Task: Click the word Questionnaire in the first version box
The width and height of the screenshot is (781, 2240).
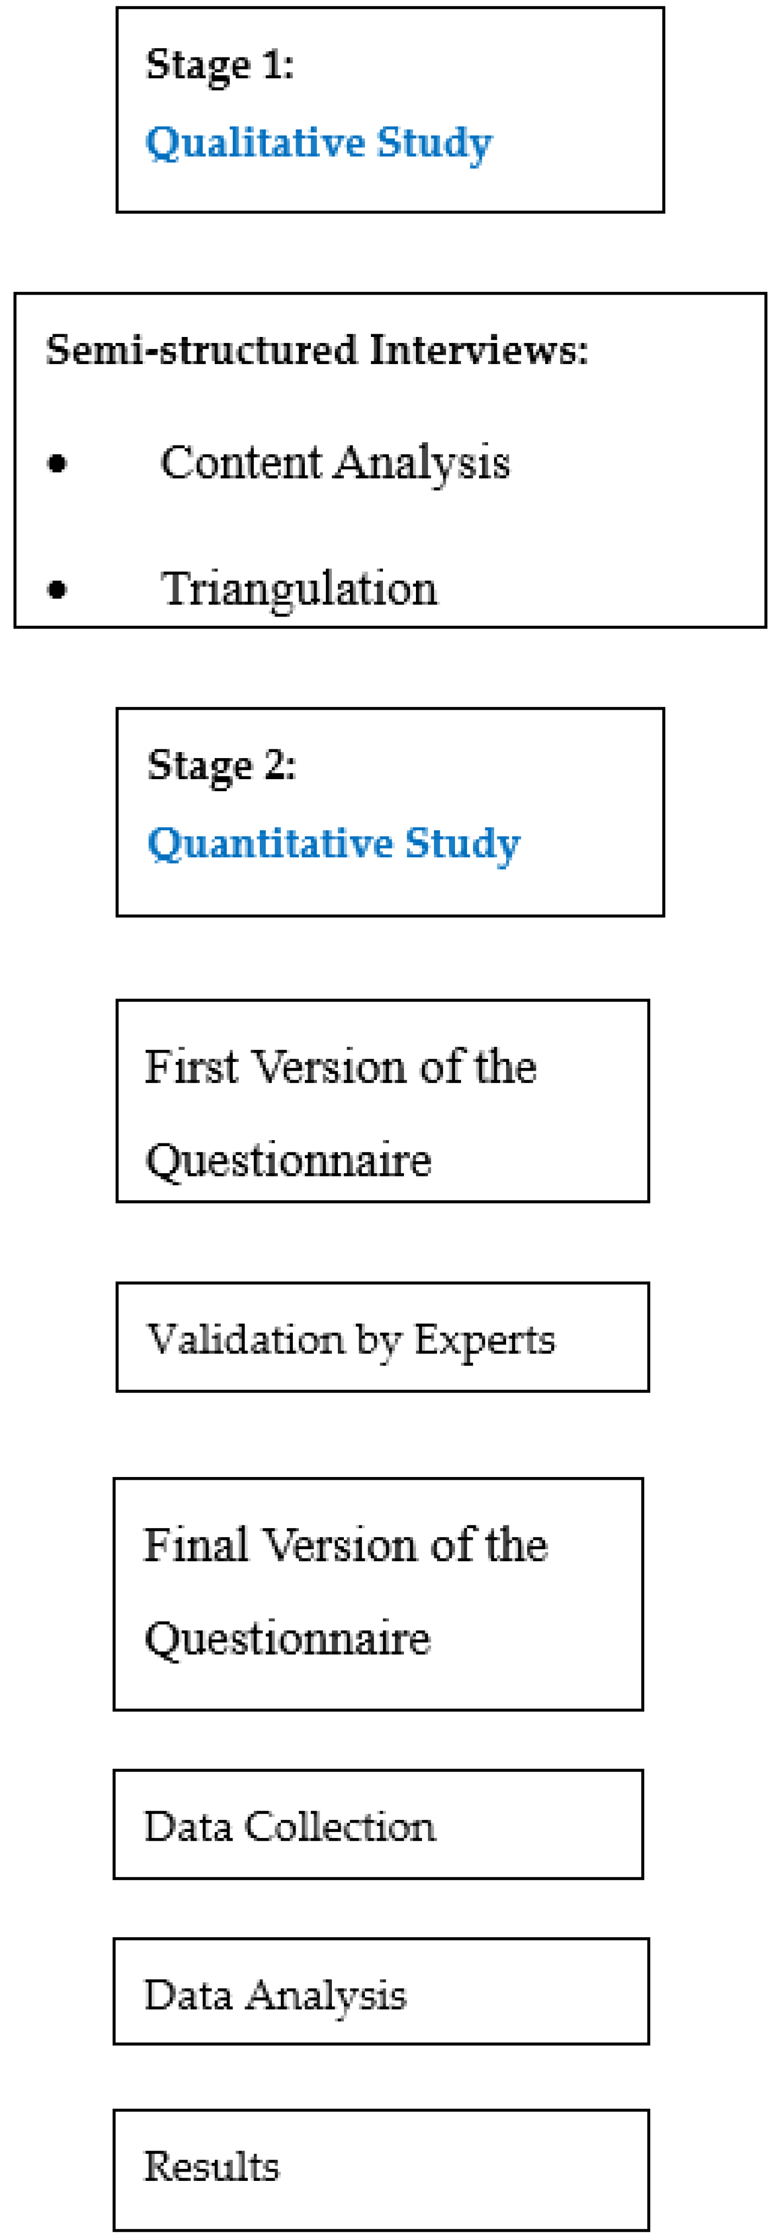Action: pos(289,1161)
